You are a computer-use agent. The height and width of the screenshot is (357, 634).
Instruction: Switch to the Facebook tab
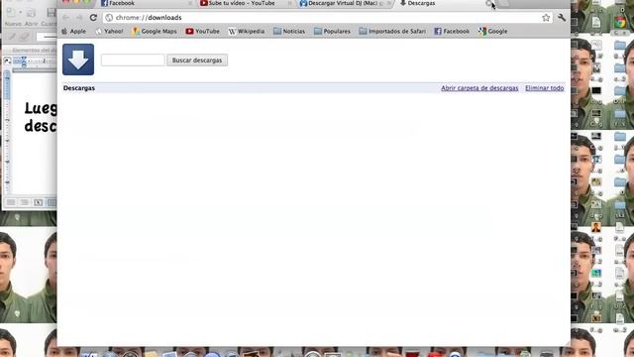coord(145,3)
